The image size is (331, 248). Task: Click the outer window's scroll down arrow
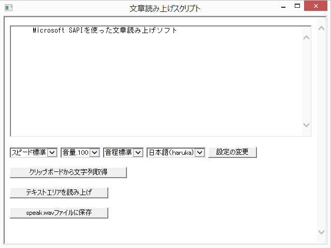[321, 231]
